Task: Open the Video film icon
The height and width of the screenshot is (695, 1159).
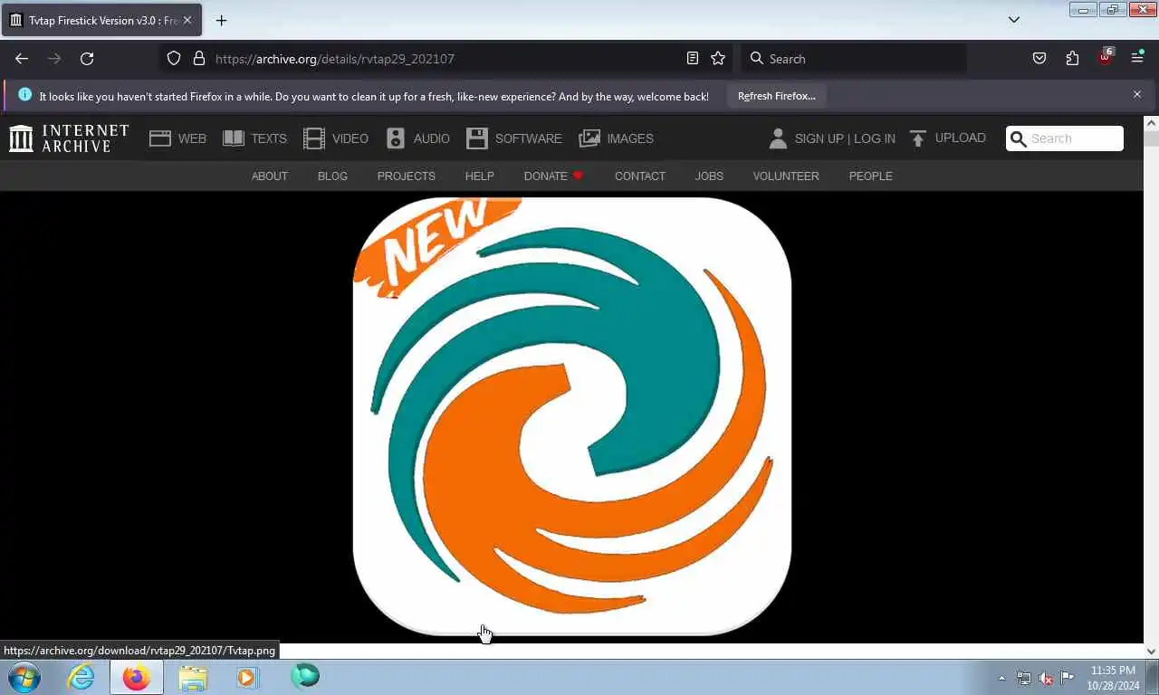Action: [314, 138]
